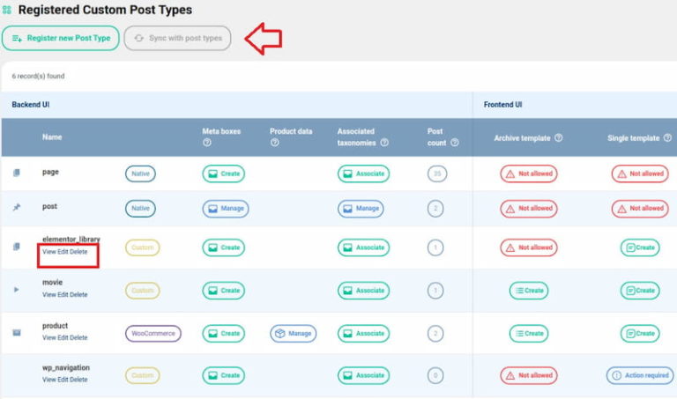
Task: Click movie post count badge
Action: [x=435, y=291]
